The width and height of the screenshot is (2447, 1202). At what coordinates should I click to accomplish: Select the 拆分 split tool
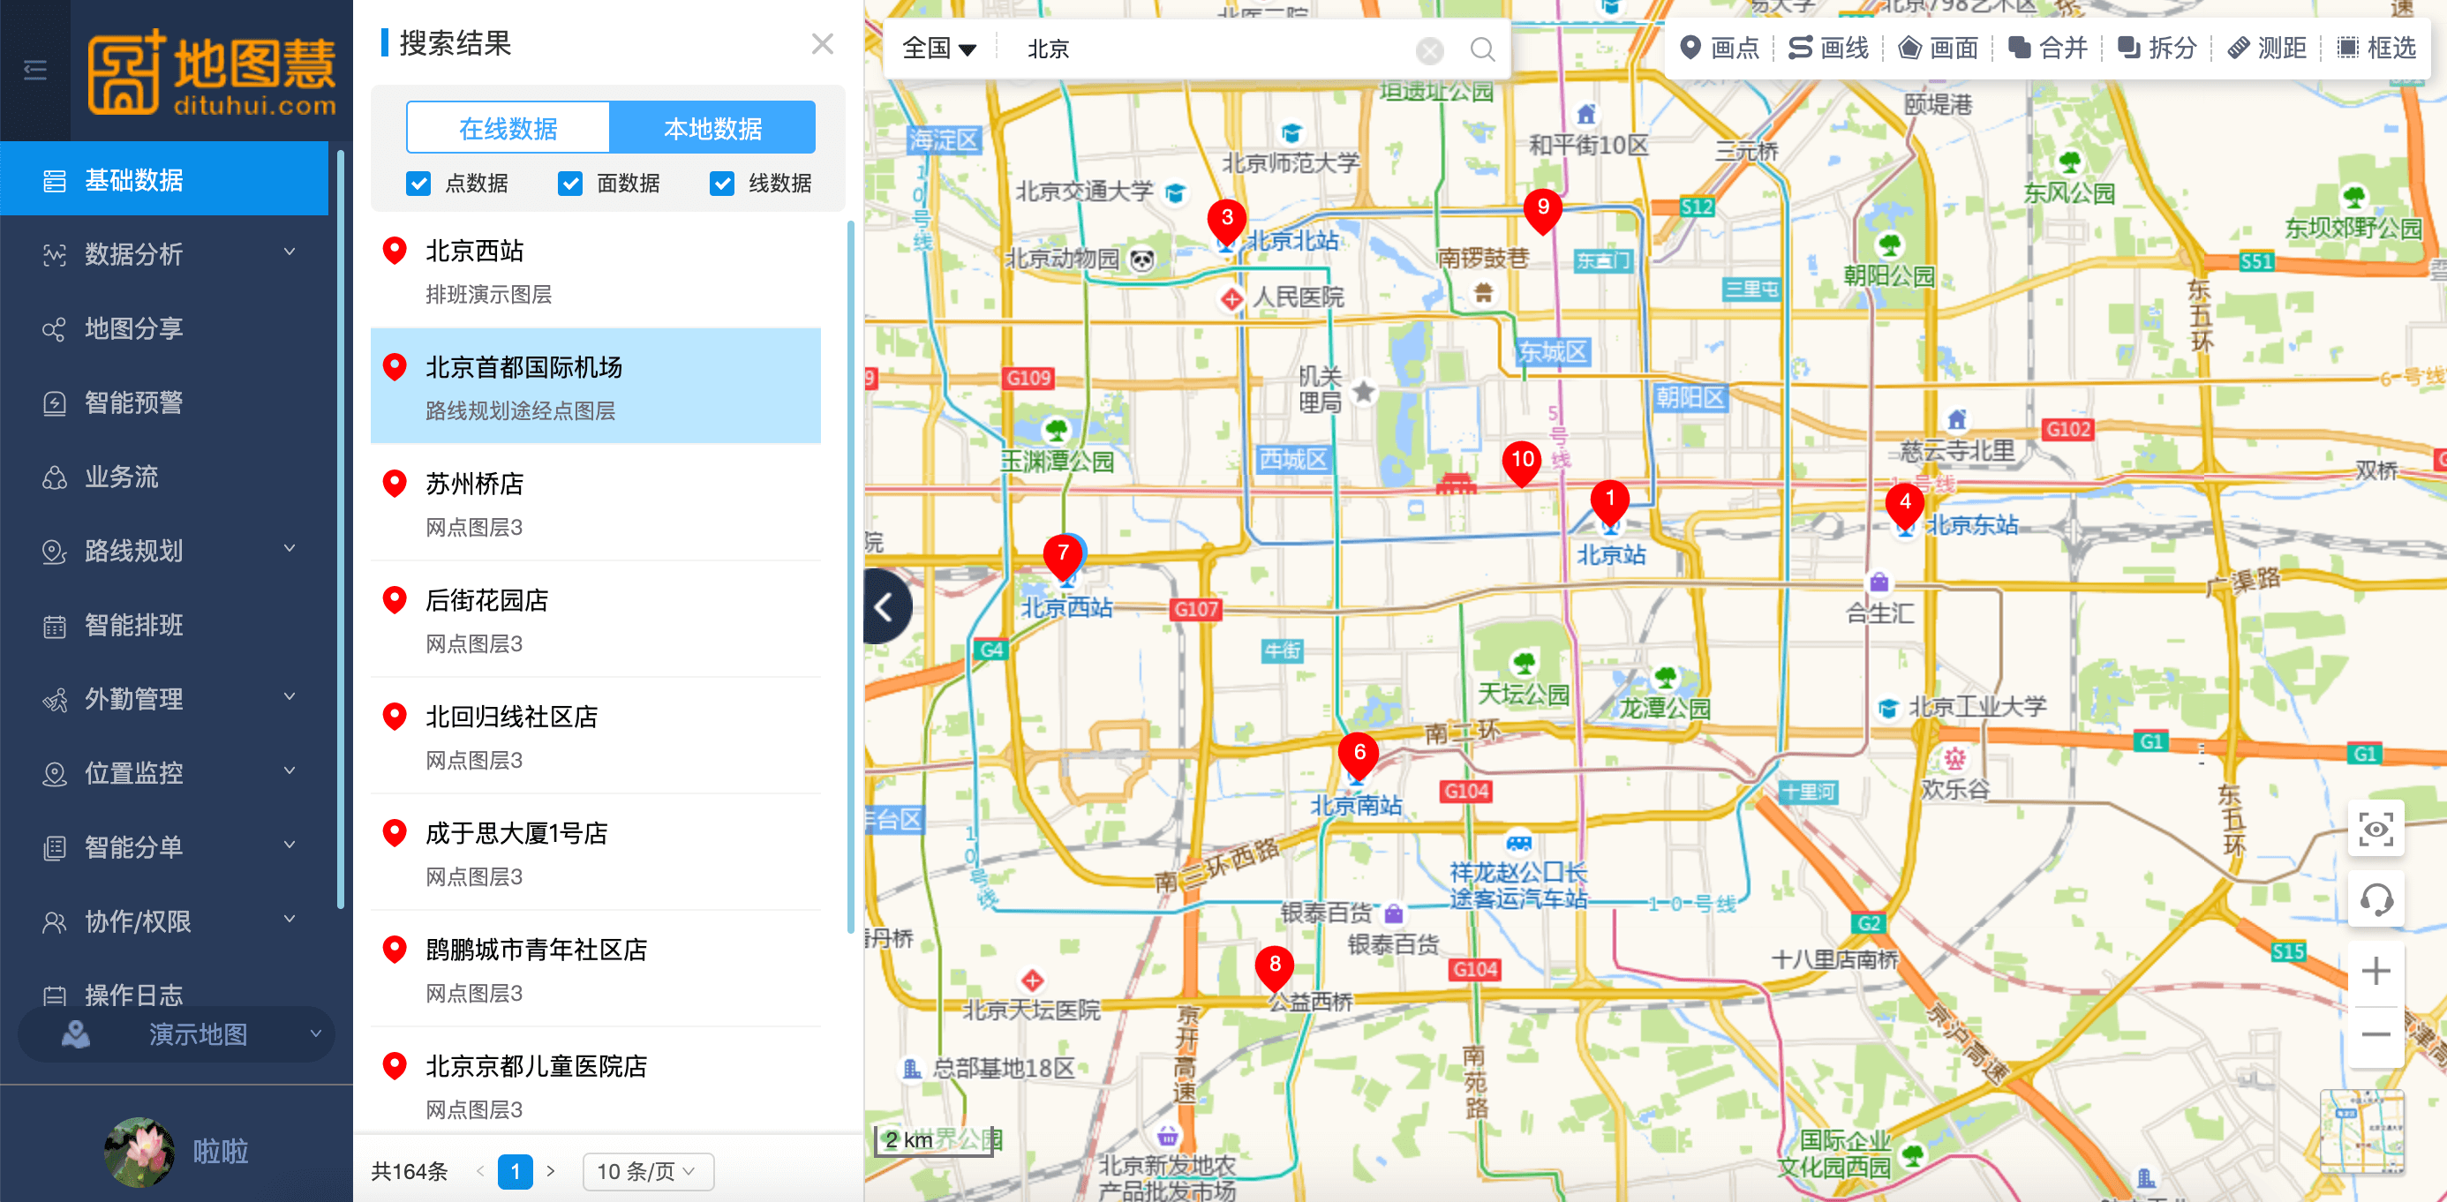tap(2157, 48)
